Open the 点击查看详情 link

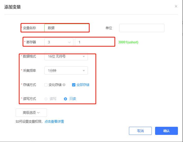point(54,121)
